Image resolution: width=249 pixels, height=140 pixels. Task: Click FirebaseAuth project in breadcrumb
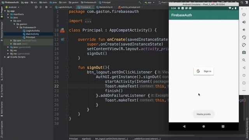tap(10, 2)
